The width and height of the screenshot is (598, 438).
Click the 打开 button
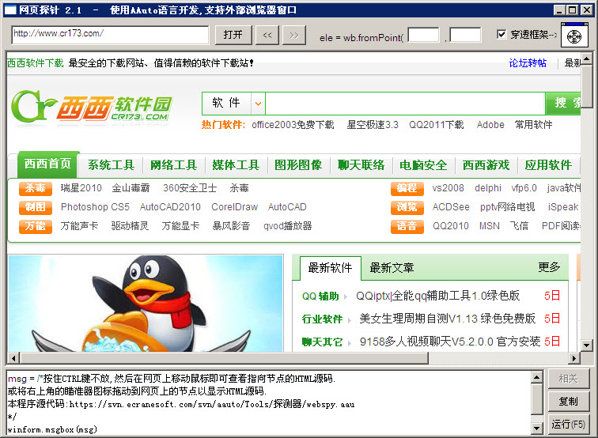[233, 35]
